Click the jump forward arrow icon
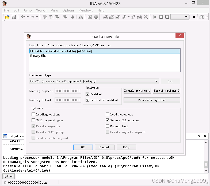Screen dimensions: 210x186 pyautogui.click(x=32, y=17)
